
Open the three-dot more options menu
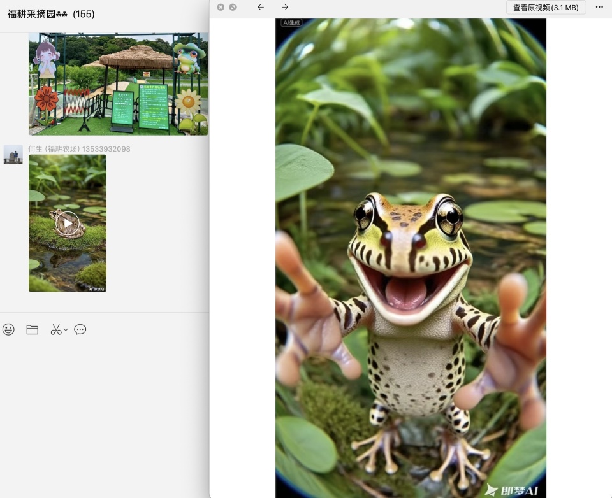(599, 7)
